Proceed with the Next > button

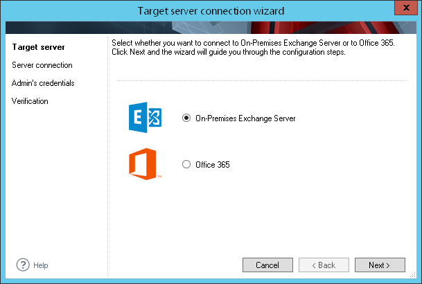[380, 265]
